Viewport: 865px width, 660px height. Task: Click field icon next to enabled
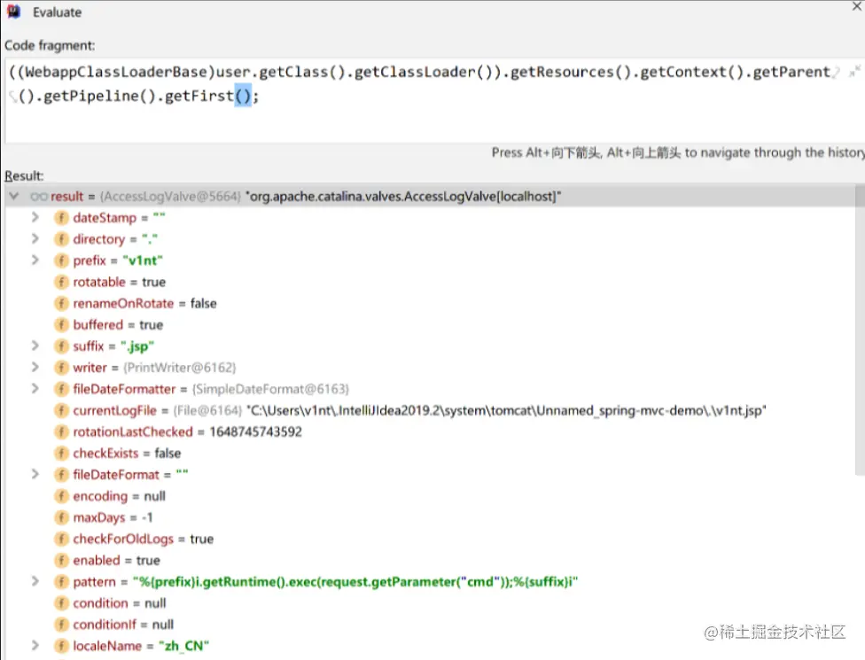click(60, 560)
